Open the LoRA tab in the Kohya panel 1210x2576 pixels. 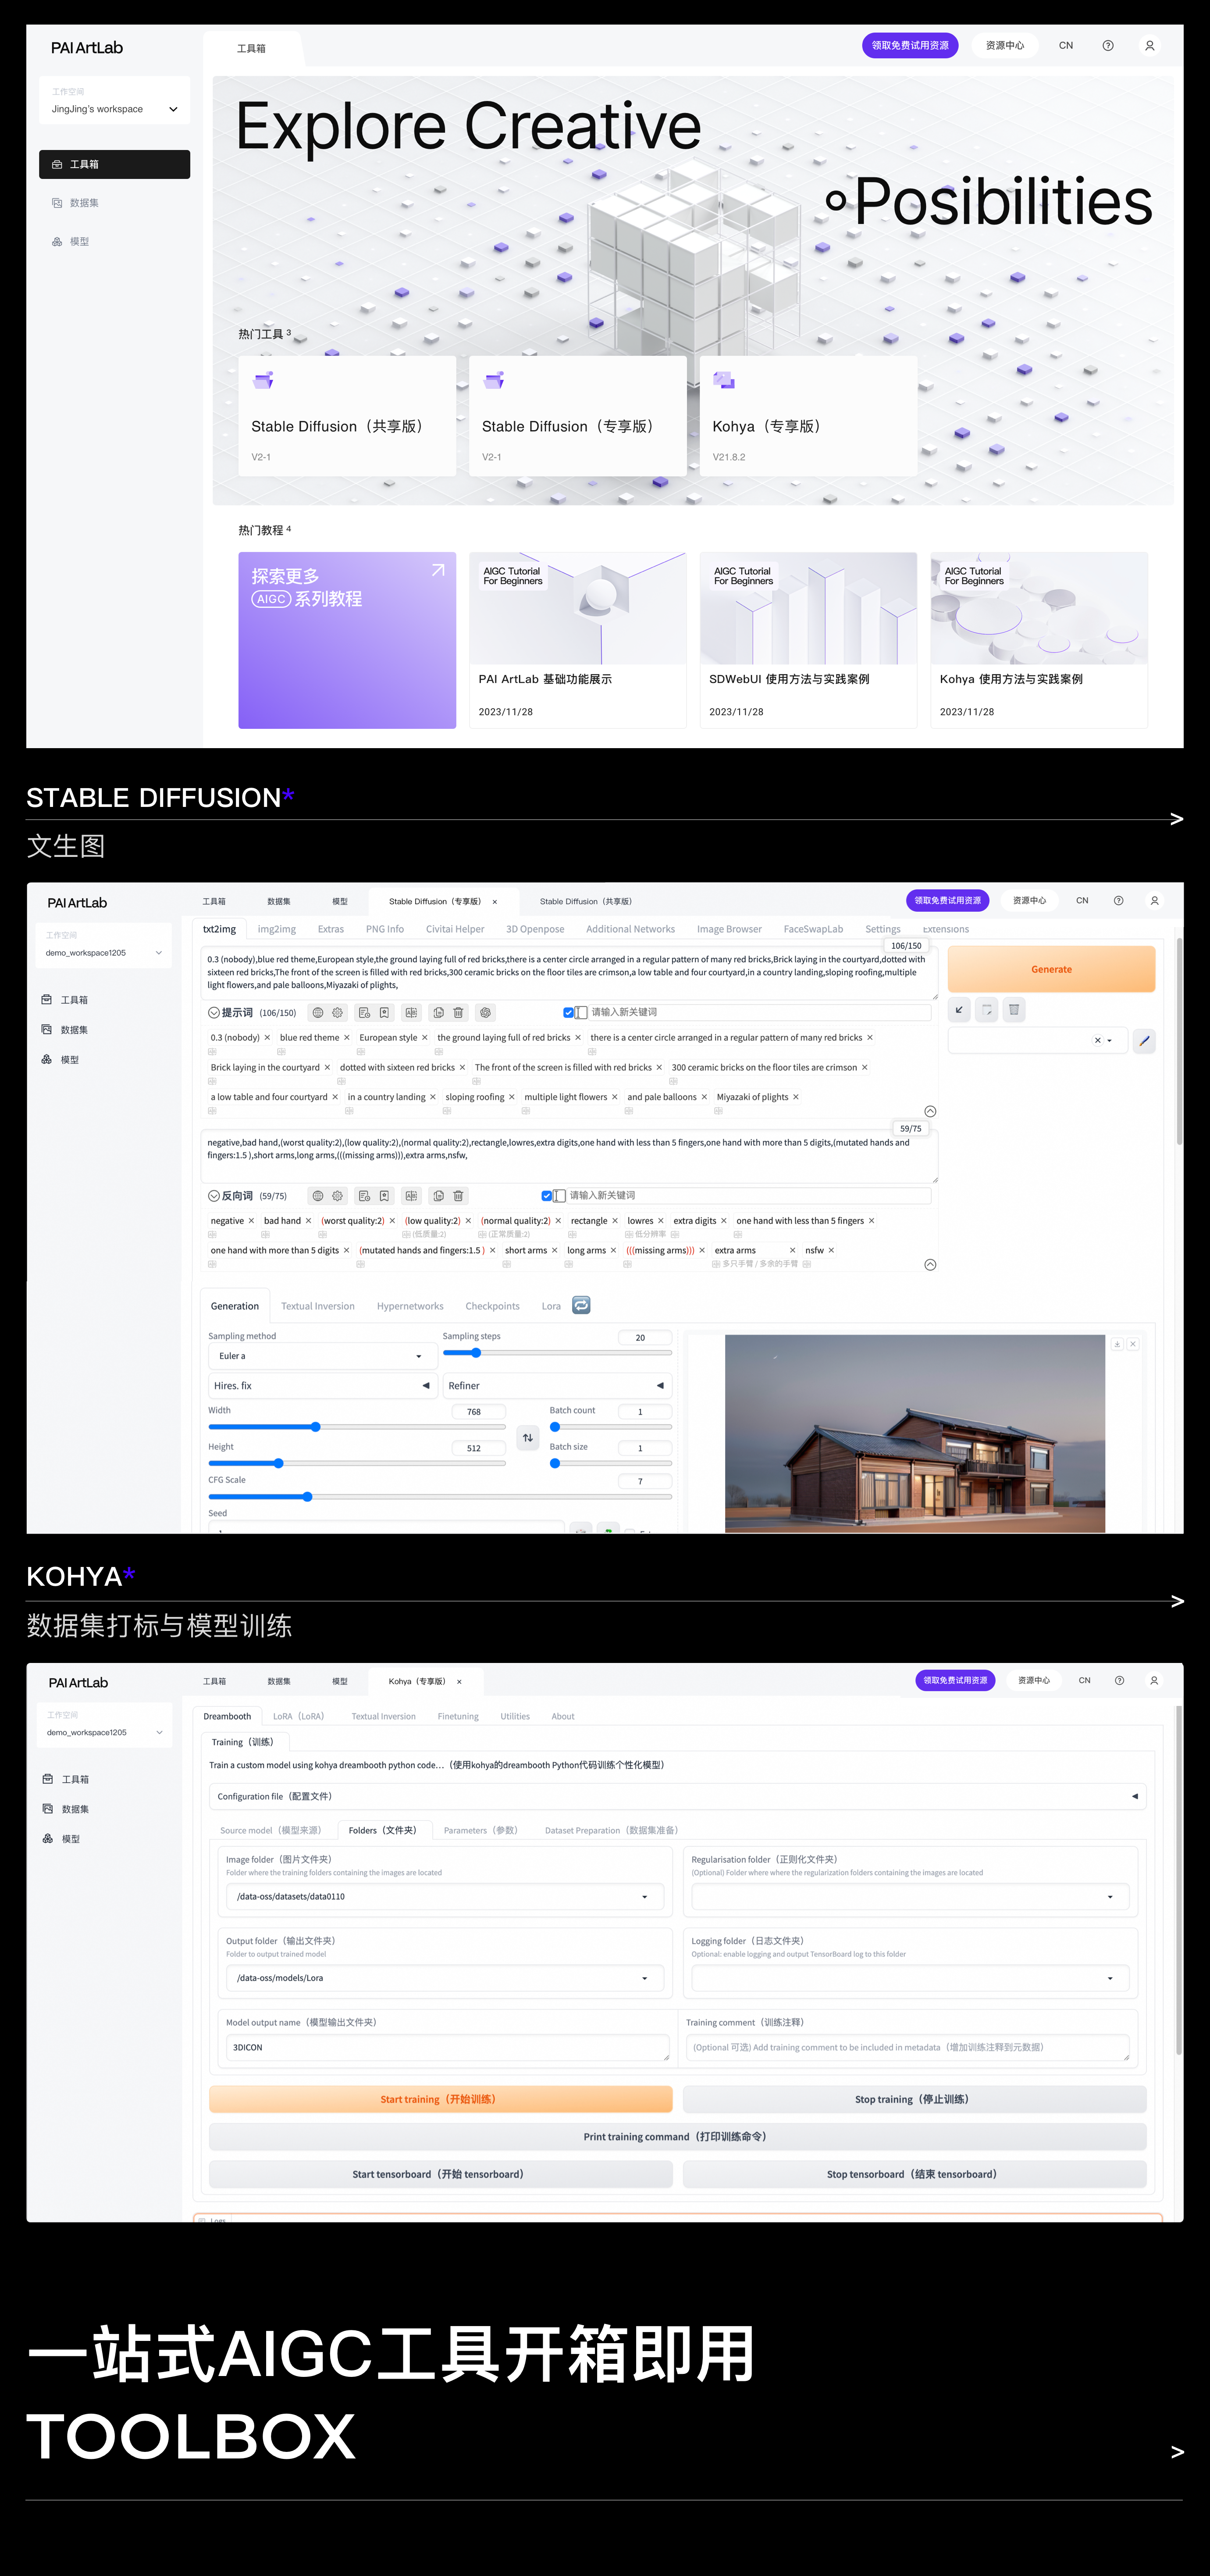[298, 1717]
